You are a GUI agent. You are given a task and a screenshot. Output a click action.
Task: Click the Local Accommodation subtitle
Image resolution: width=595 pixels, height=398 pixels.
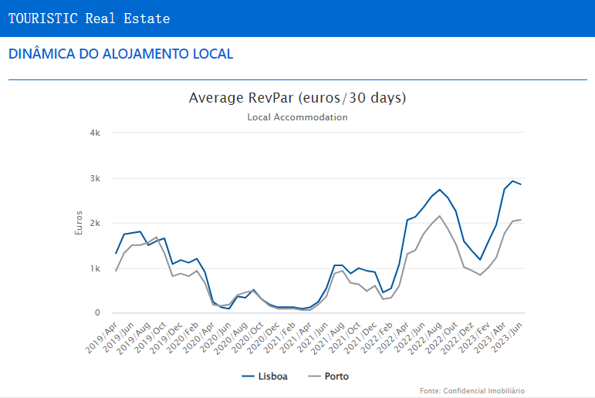coord(298,117)
